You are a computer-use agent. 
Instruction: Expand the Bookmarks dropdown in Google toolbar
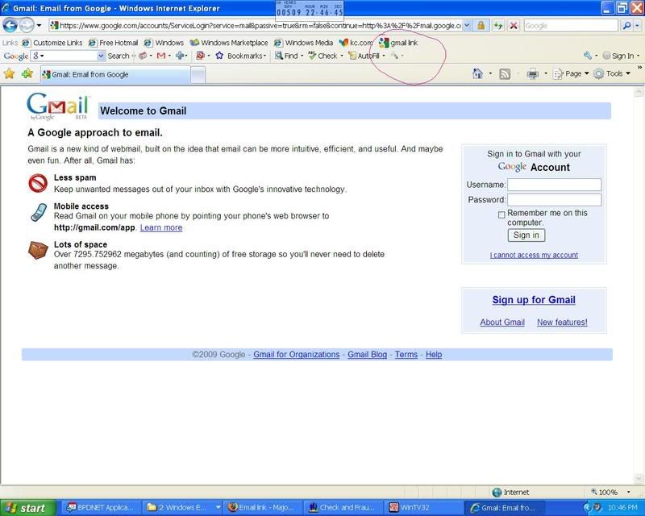click(x=241, y=56)
